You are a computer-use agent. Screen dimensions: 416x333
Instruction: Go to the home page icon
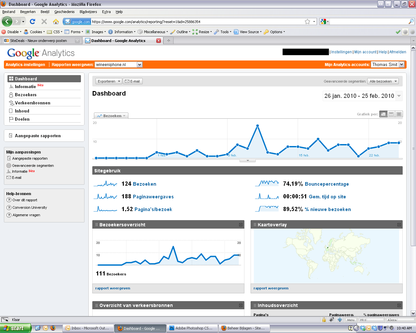tap(56, 21)
